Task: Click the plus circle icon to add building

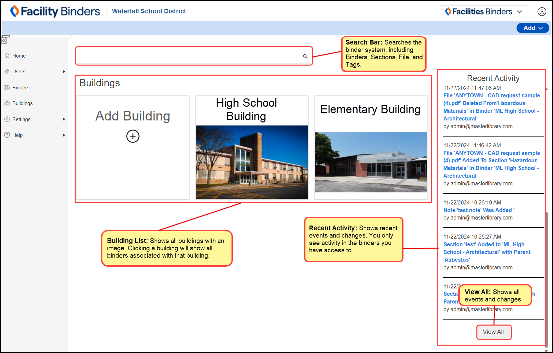Action: [x=133, y=136]
